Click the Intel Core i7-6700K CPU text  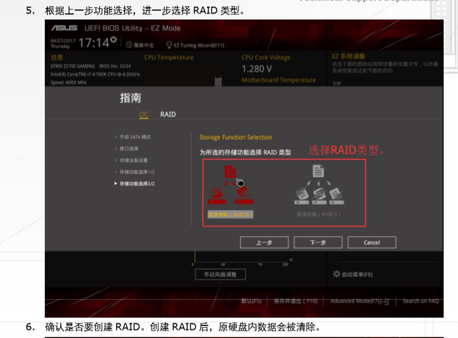95,75
